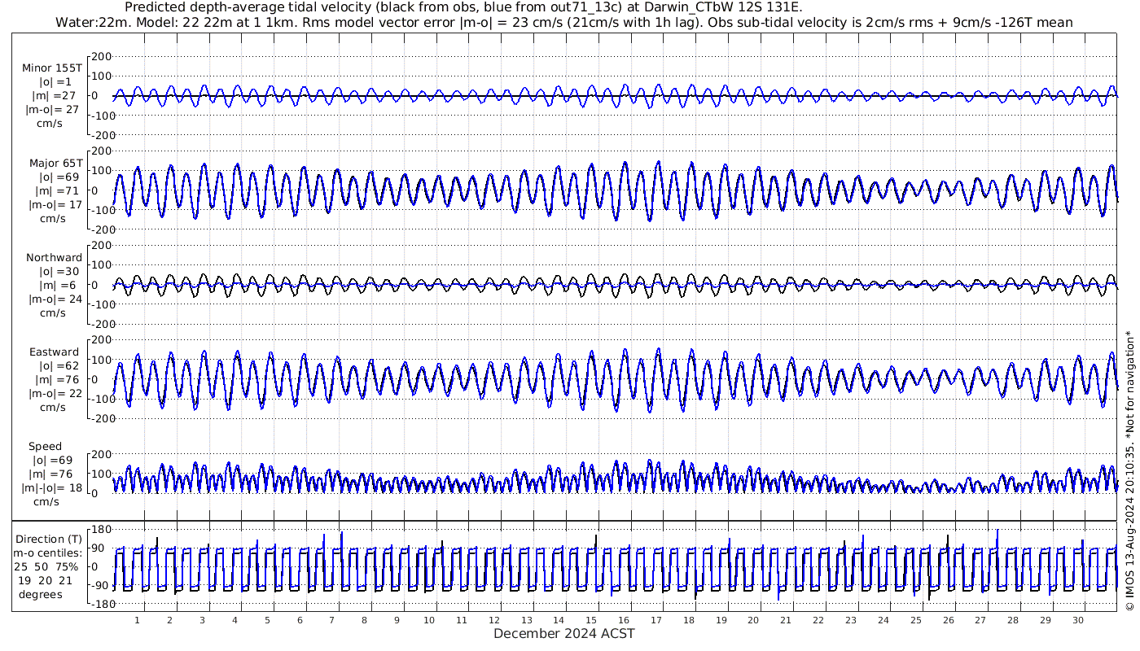The width and height of the screenshot is (1140, 651).
Task: Click the '25 50 75%' centile header
Action: (46, 567)
